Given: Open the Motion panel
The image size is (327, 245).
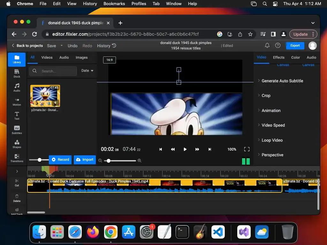Looking at the screenshot, I should 17,102.
